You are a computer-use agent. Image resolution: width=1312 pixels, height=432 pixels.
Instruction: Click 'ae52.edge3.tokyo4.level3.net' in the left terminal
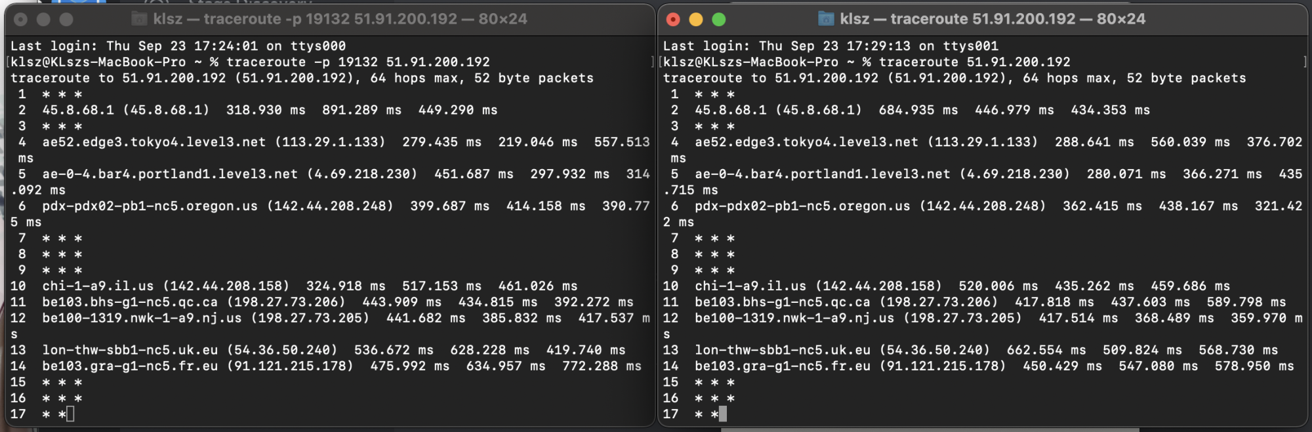click(x=154, y=142)
